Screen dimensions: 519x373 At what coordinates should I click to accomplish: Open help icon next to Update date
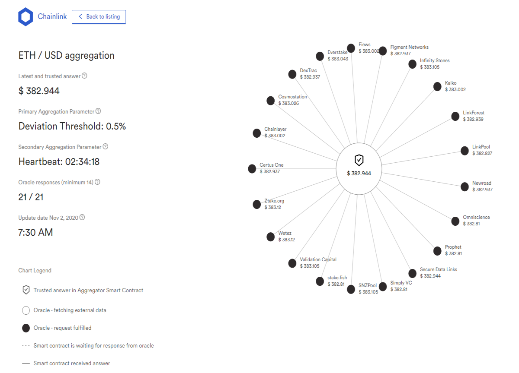pos(82,218)
